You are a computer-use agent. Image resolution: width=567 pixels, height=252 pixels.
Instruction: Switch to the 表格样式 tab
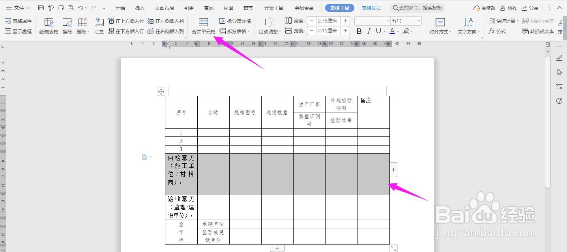(x=371, y=7)
